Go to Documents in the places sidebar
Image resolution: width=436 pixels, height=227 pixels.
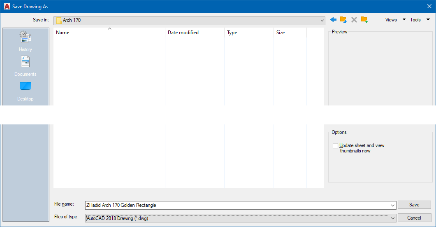(x=26, y=66)
